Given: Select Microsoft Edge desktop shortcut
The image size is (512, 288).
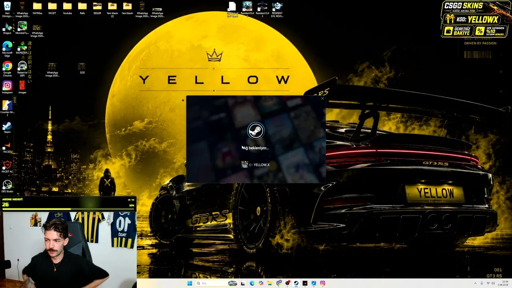Looking at the screenshot, I should [x=7, y=49].
